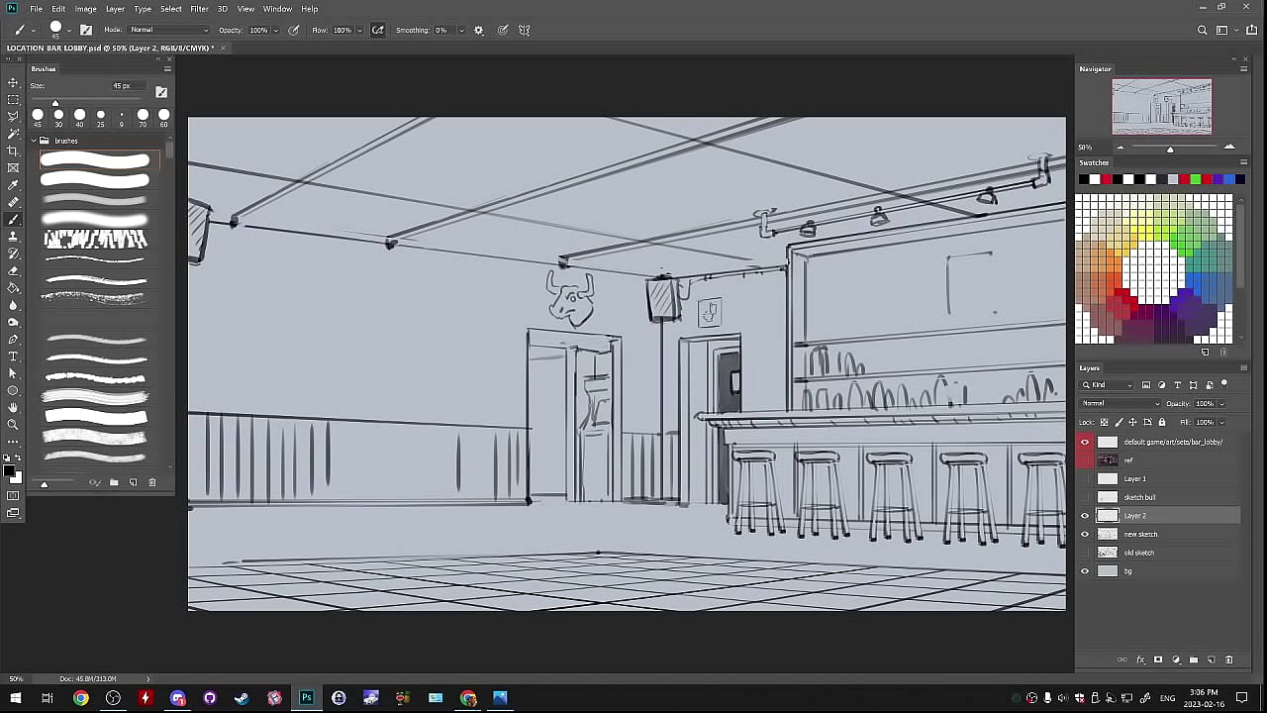Show the 'old sketch' layer

1085,553
